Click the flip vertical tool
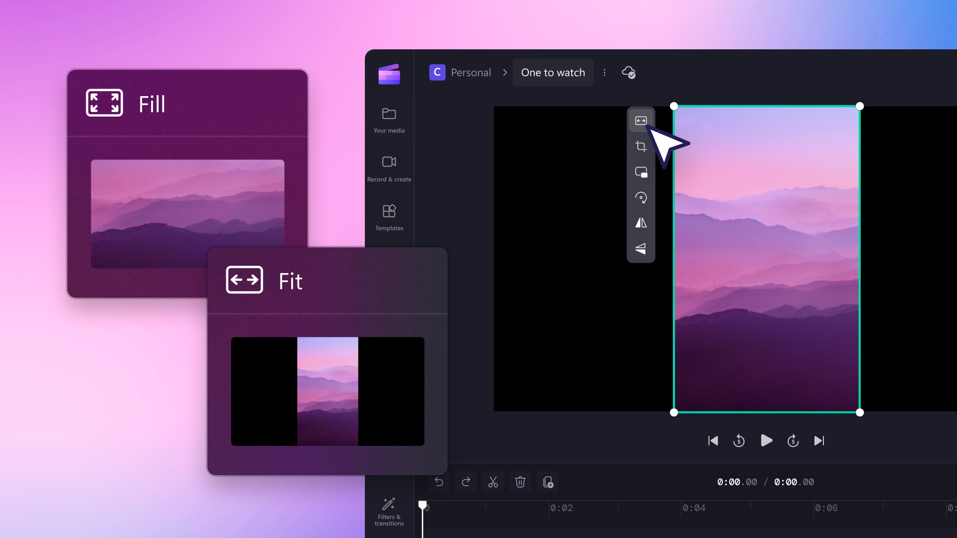957x538 pixels. pyautogui.click(x=641, y=248)
